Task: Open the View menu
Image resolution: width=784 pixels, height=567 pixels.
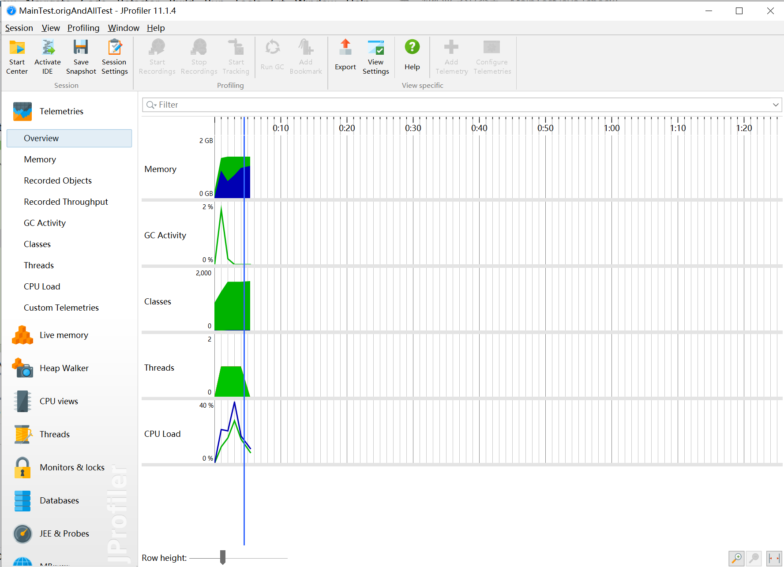Action: 51,28
